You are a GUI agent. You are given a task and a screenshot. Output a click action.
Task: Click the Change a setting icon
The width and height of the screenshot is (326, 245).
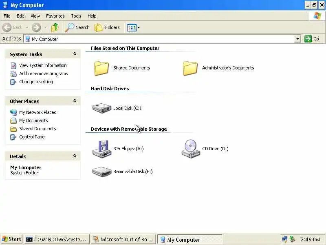pyautogui.click(x=13, y=82)
